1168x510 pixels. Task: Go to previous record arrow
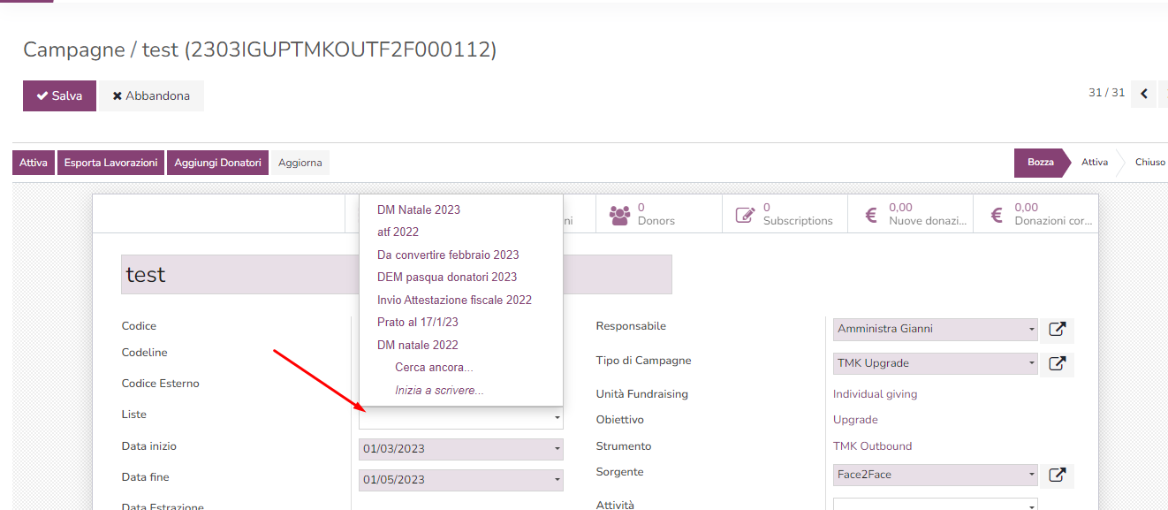(1144, 94)
